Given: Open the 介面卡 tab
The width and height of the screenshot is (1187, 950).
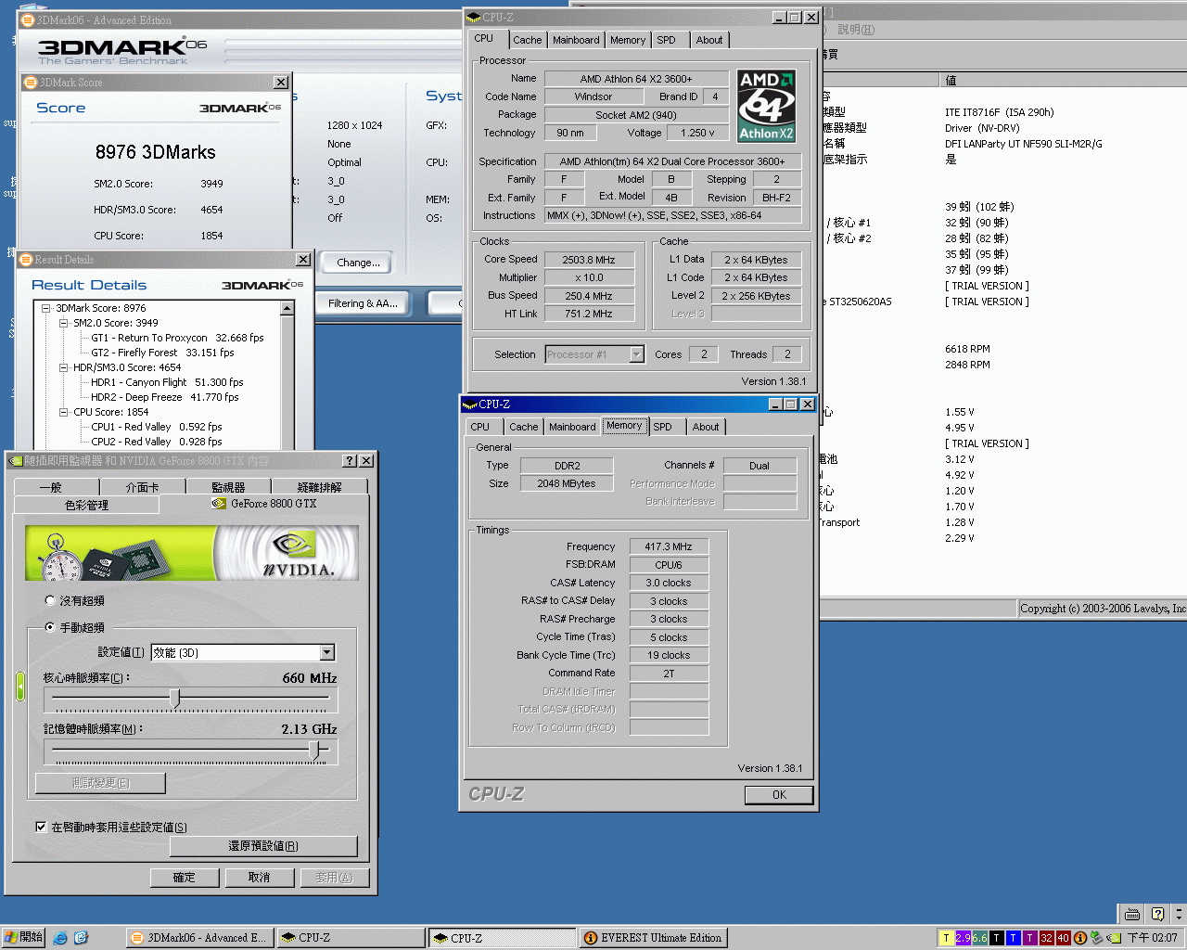Looking at the screenshot, I should coord(142,487).
